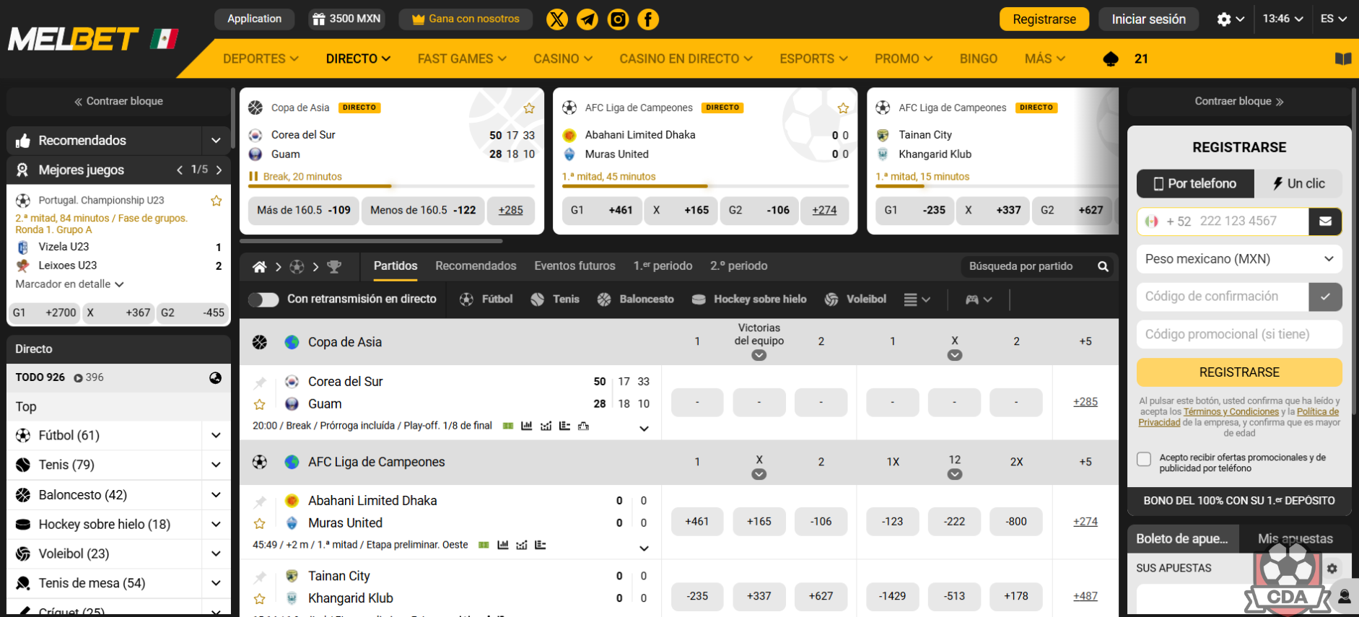Click the home icon in breadcrumb
This screenshot has height=617, width=1359.
coord(259,267)
